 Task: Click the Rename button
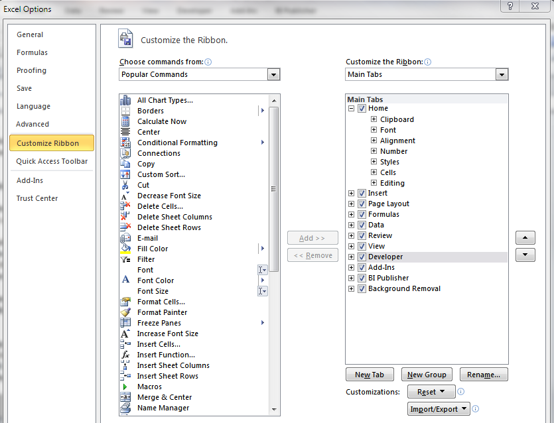[x=484, y=375]
